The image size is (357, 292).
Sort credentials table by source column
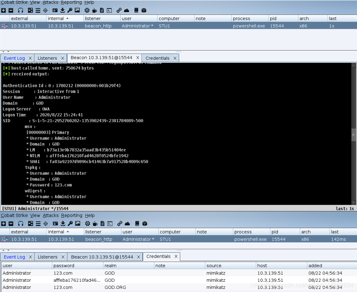(x=231, y=266)
